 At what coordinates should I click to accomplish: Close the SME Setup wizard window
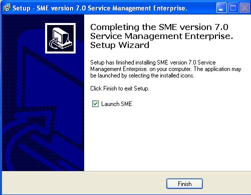pos(244,8)
